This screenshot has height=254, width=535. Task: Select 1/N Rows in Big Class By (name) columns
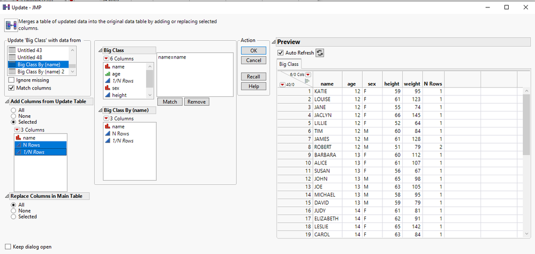[123, 140]
